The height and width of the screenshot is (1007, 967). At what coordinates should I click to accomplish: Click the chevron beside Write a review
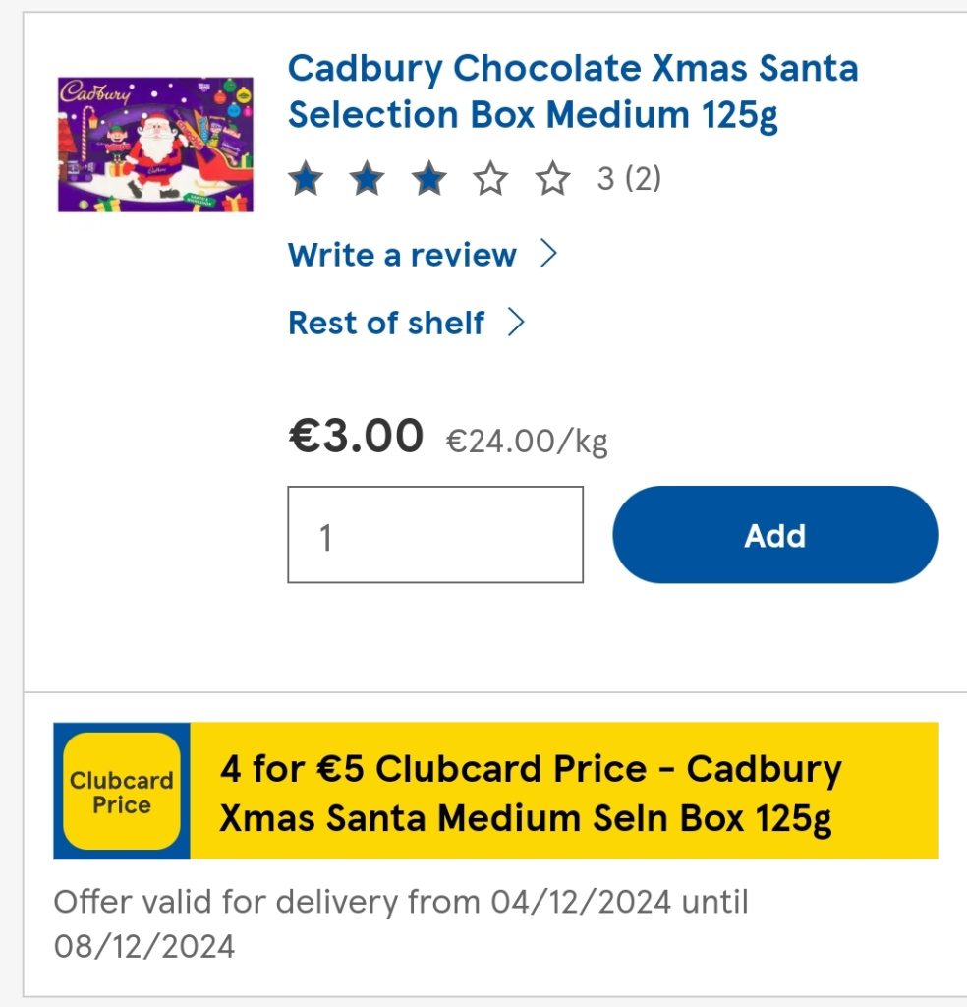549,255
